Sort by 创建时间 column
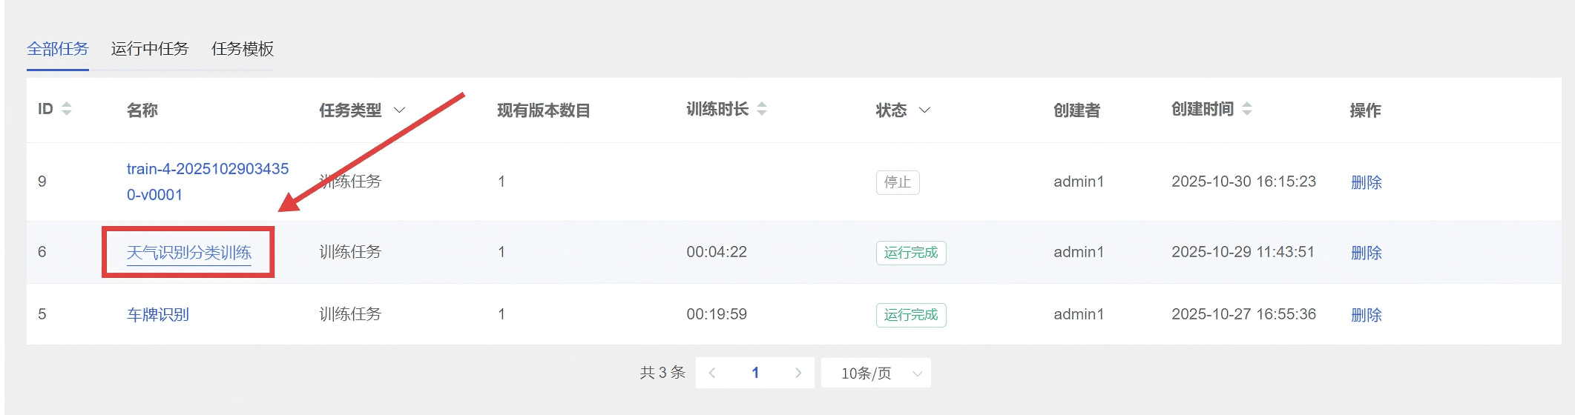Image resolution: width=1575 pixels, height=415 pixels. [1246, 109]
